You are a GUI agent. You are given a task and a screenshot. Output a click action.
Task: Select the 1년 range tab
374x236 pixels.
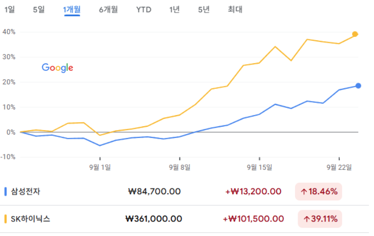(174, 9)
